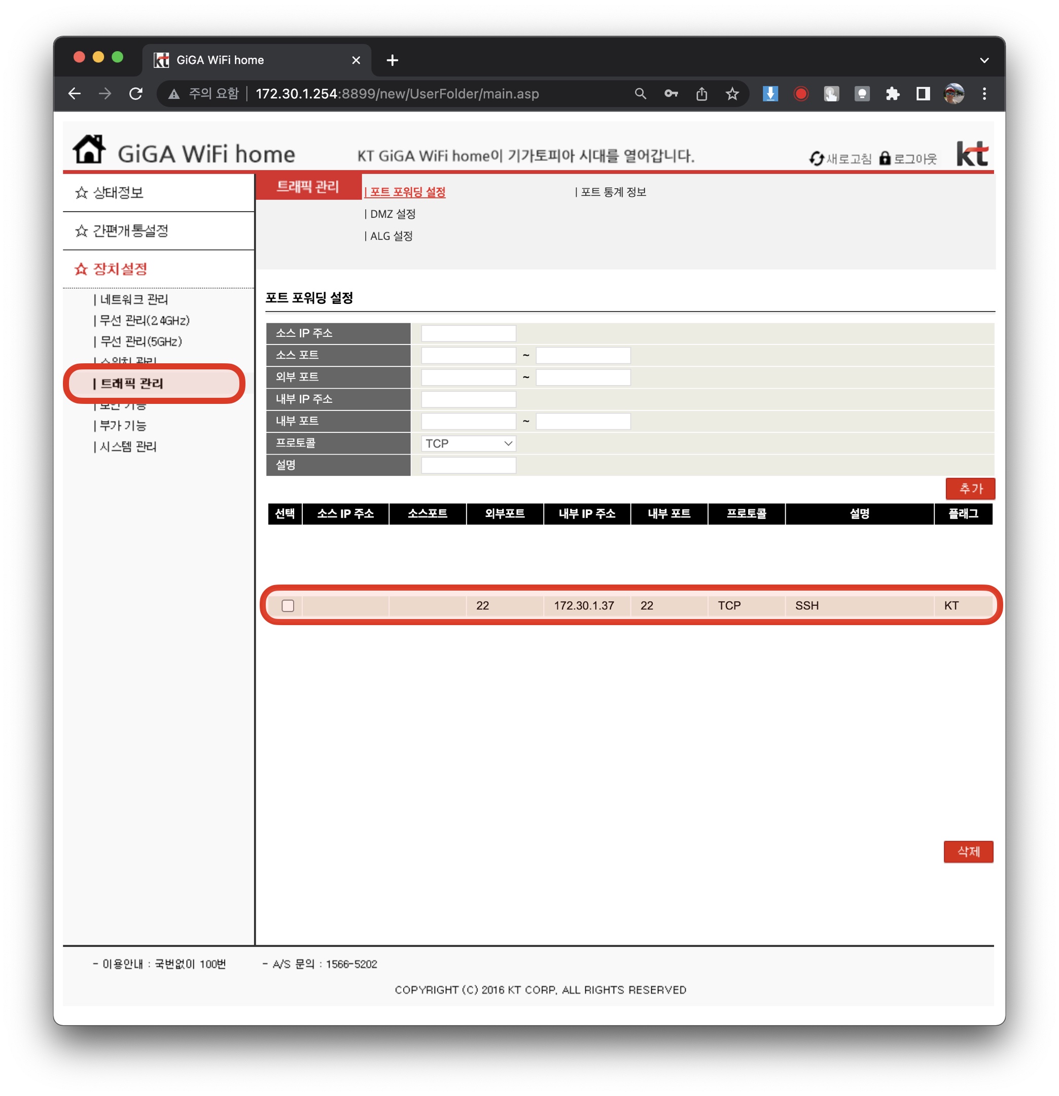Click the 로그아웃 lock icon
This screenshot has height=1096, width=1059.
884,159
